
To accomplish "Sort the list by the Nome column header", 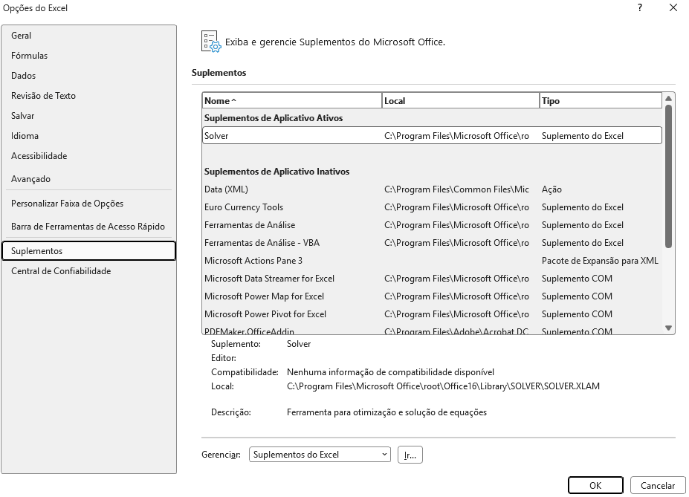I will coord(292,100).
